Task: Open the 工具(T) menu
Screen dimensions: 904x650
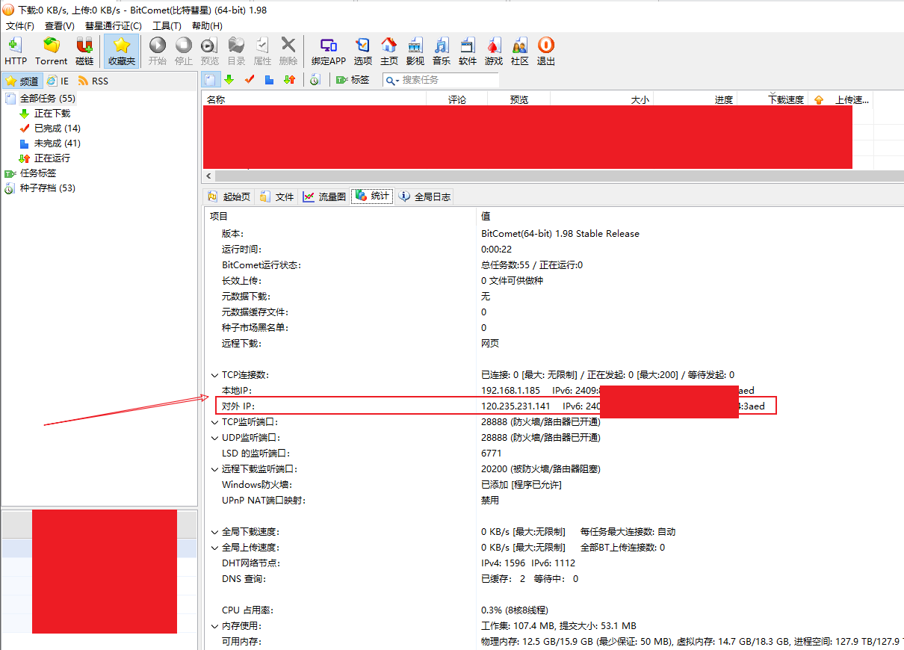Action: [x=167, y=25]
